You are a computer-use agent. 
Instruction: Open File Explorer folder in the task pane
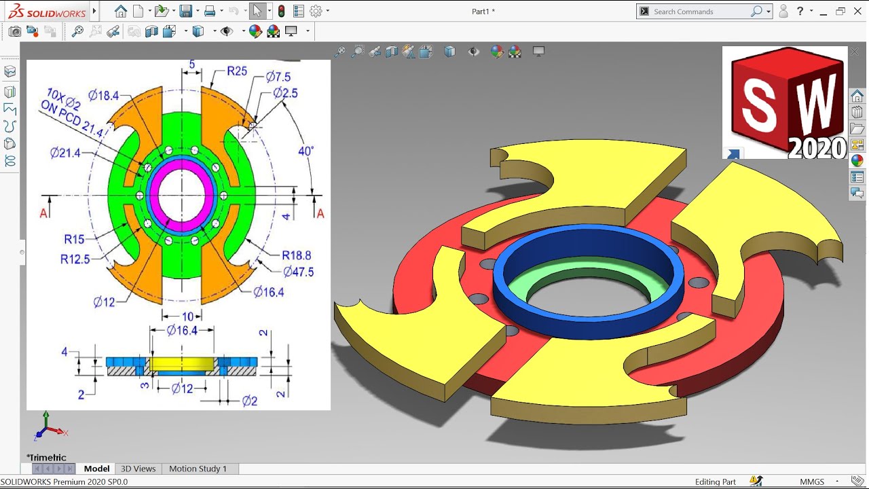[857, 128]
